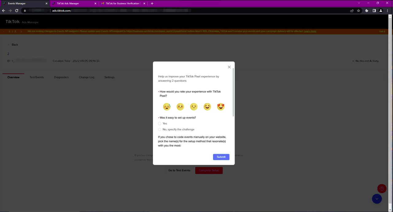
Task: Open the cookie extension icon
Action: coord(367,10)
